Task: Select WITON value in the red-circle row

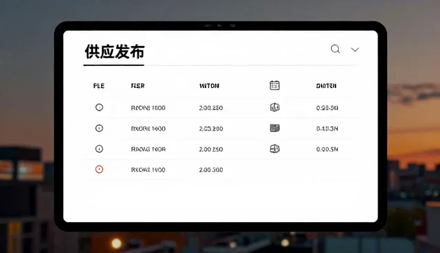Action: [x=211, y=170]
